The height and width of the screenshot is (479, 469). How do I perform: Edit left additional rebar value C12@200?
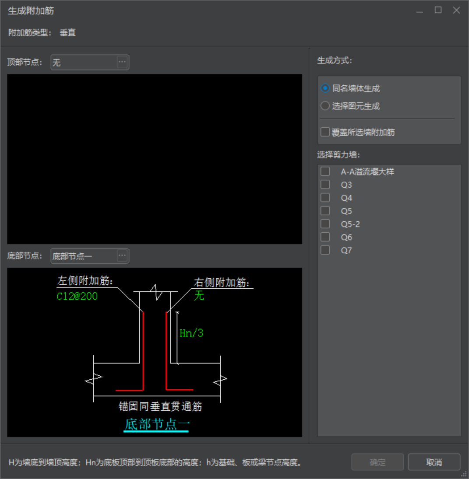click(77, 296)
